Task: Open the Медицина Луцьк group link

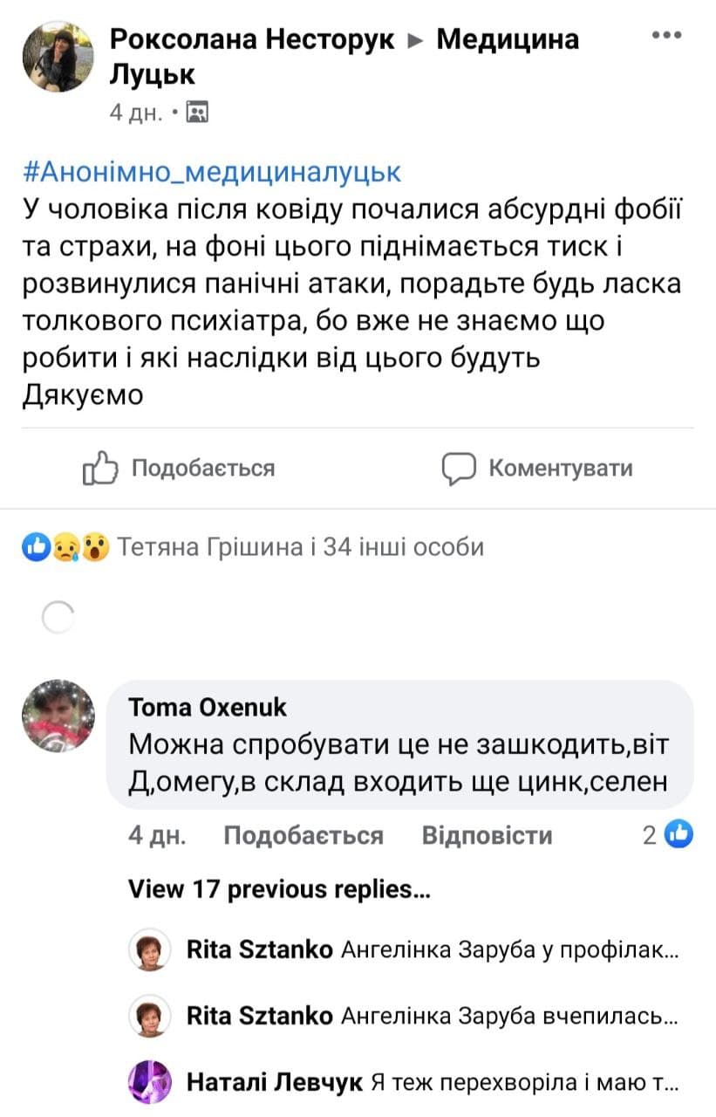Action: 507,39
